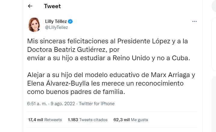Click the Lilly Téllez display name

point(56,21)
